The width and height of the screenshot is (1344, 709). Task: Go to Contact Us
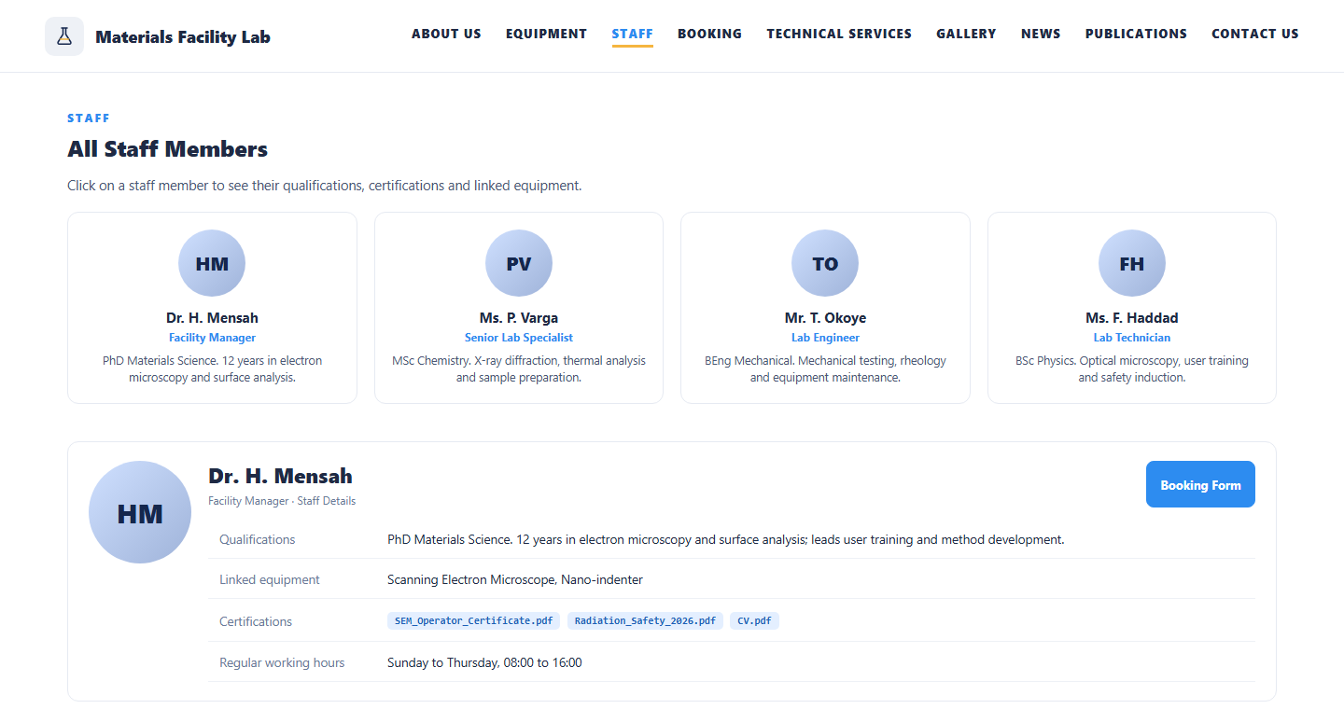click(1255, 34)
